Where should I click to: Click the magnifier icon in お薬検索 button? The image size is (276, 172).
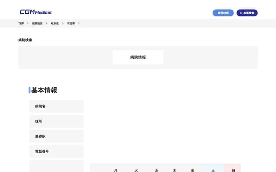pos(241,13)
